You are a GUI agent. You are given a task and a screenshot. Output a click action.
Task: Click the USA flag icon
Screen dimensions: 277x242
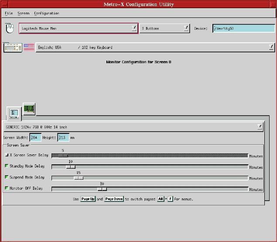(29, 47)
